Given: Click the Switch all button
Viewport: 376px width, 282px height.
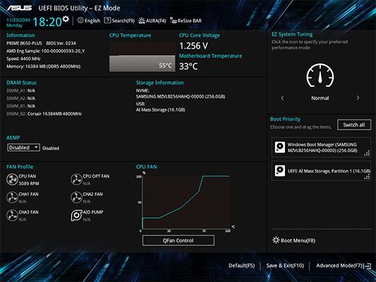Looking at the screenshot, I should point(354,125).
